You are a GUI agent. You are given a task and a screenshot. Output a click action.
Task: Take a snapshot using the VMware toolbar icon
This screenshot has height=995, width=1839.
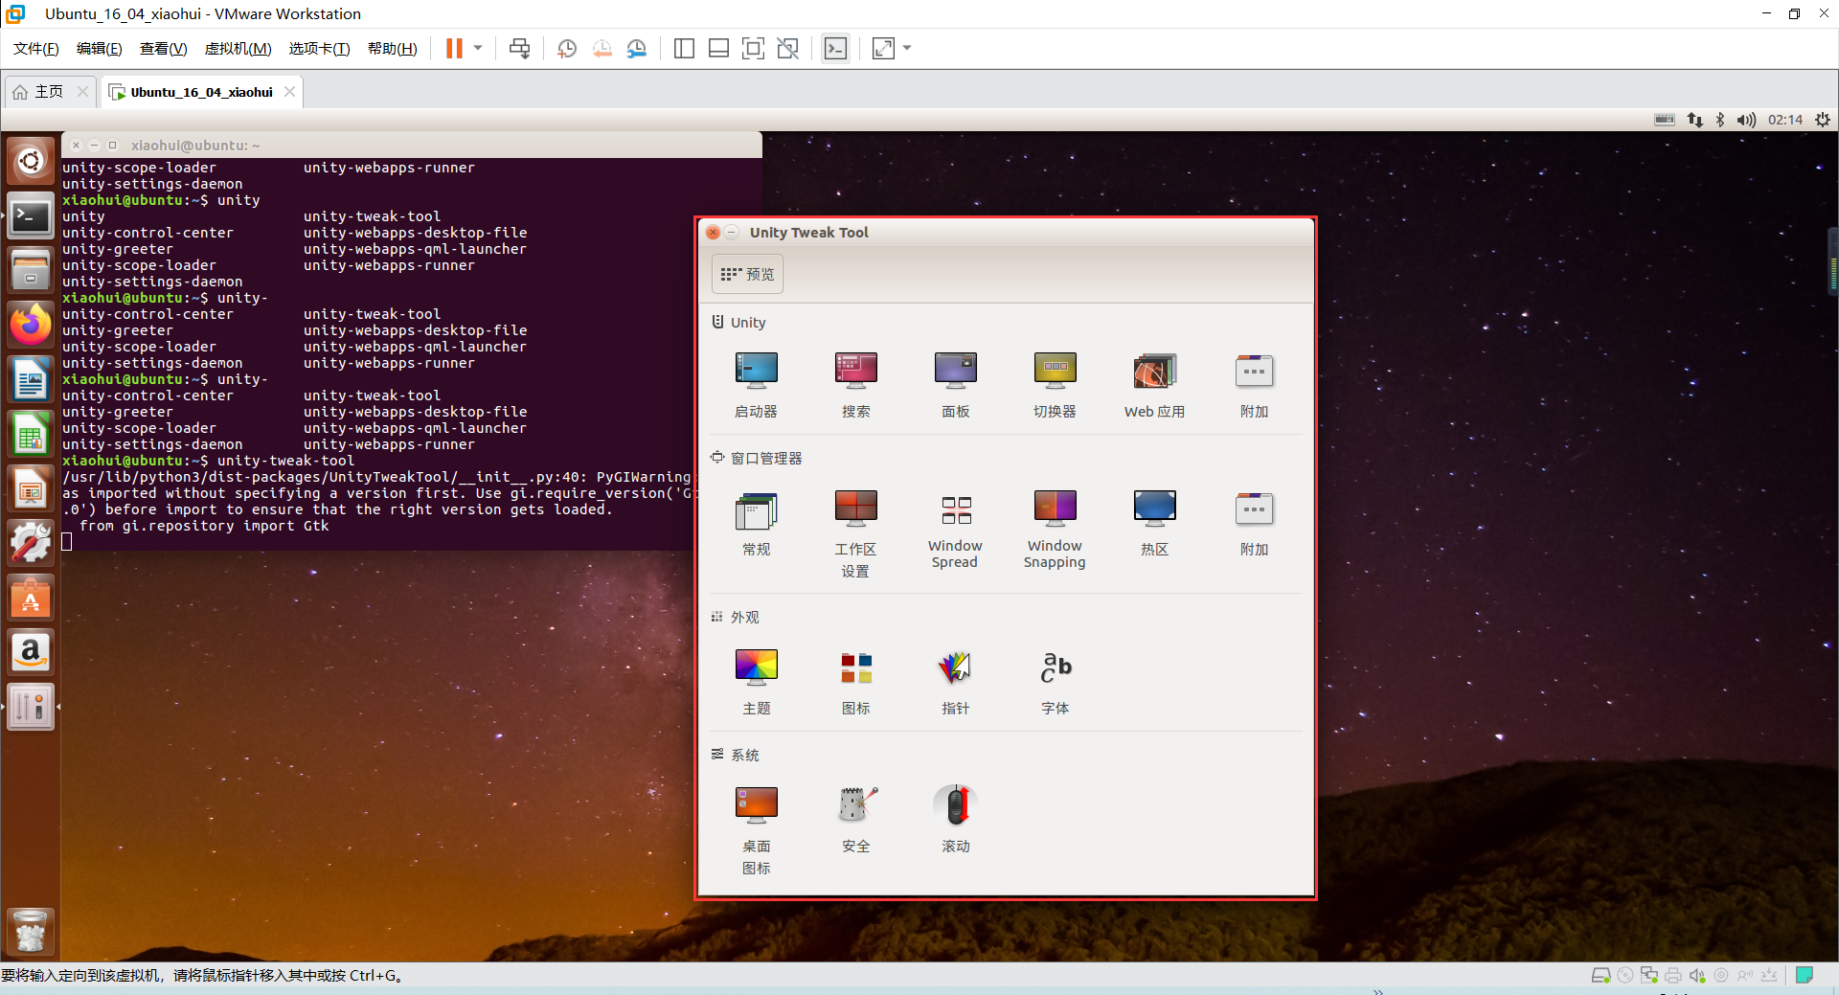tap(566, 48)
